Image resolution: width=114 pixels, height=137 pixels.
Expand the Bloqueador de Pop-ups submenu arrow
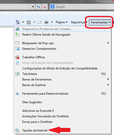108,43
